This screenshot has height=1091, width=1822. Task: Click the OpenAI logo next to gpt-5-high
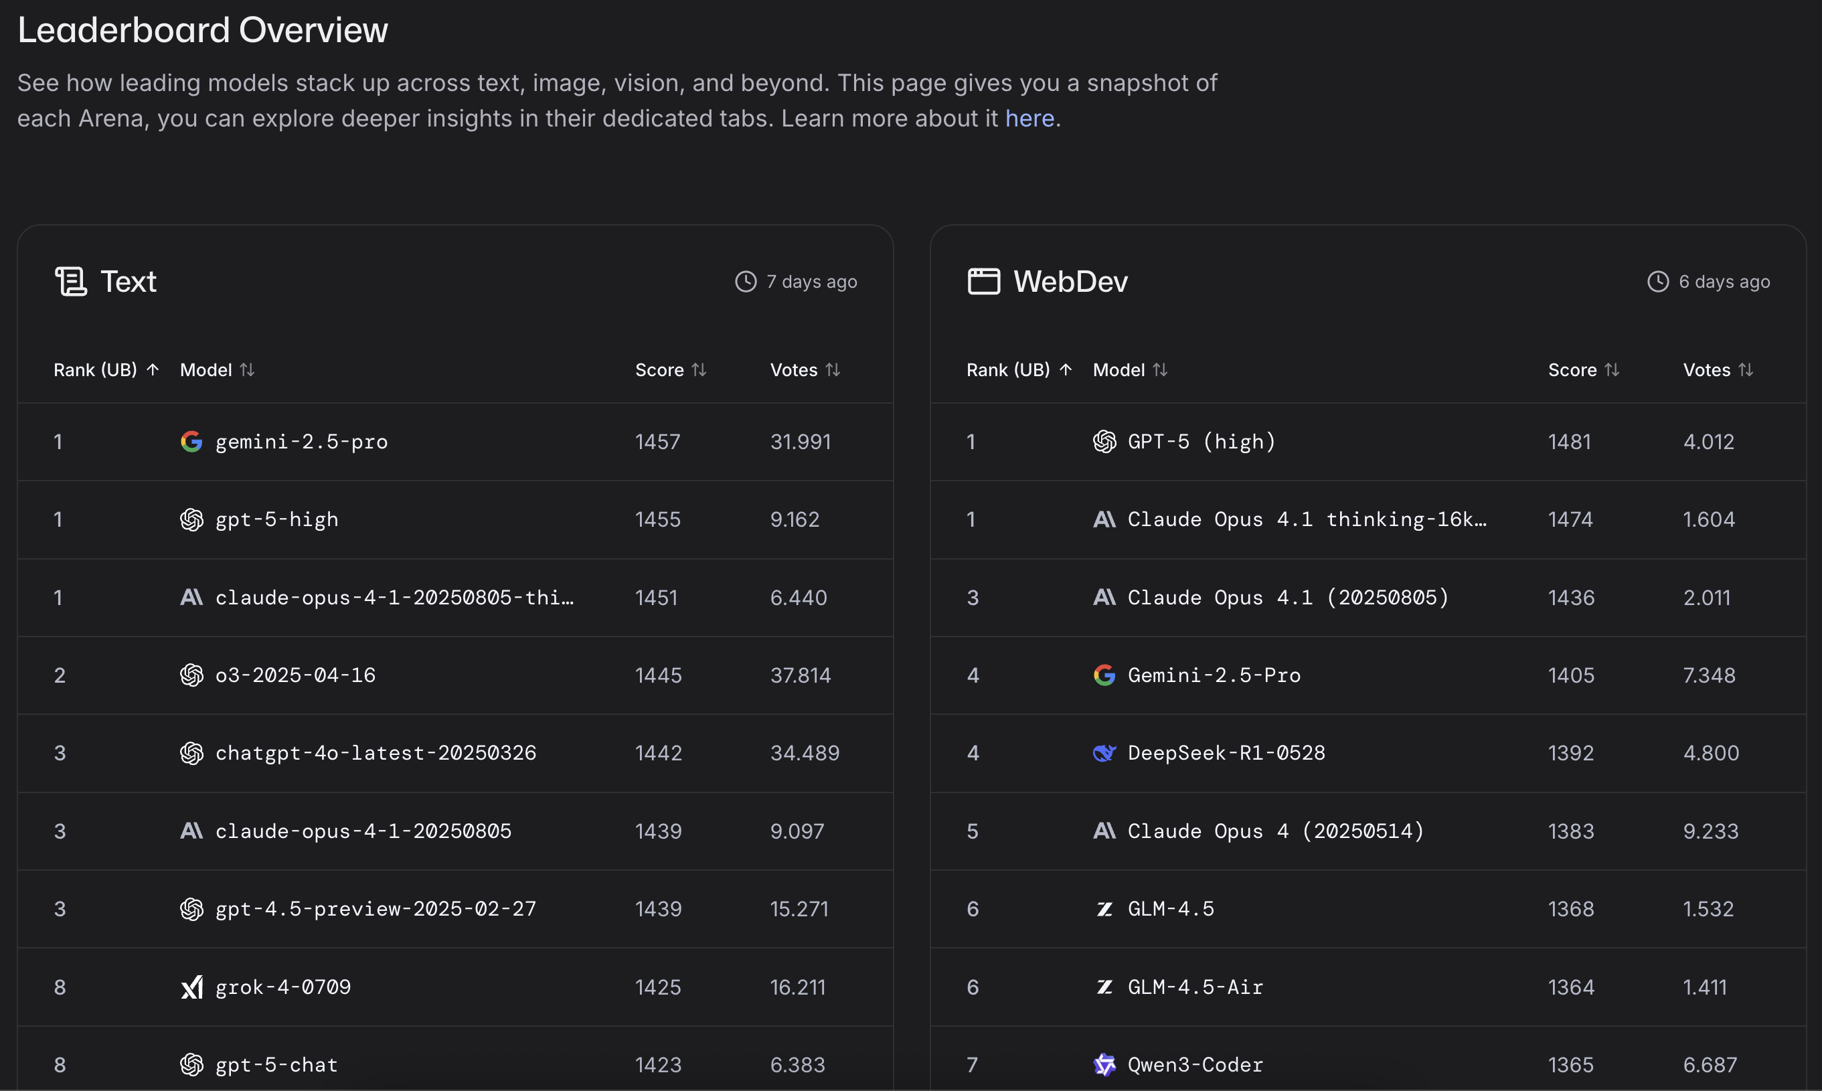(x=192, y=519)
